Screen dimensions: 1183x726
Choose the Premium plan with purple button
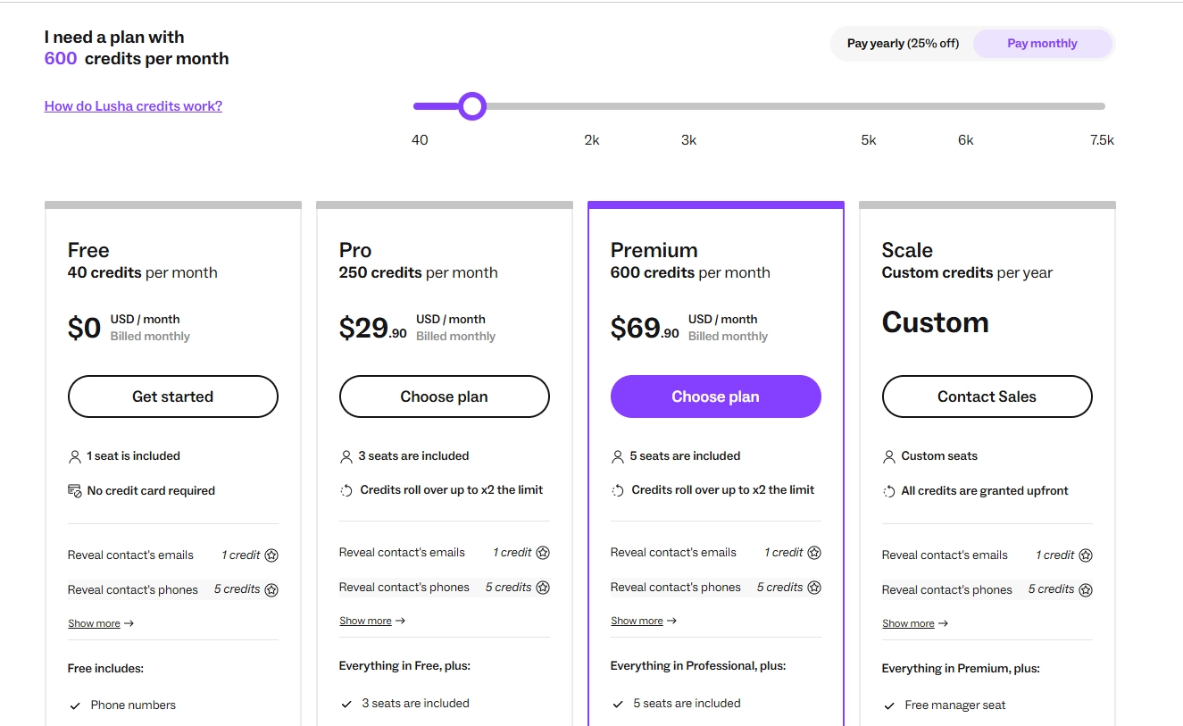(x=715, y=396)
